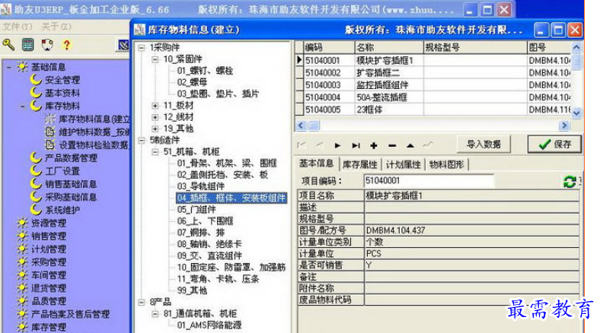Viewport: 600px width, 333px height.
Task: Expand the 11_板材 tree node
Action: click(x=155, y=106)
